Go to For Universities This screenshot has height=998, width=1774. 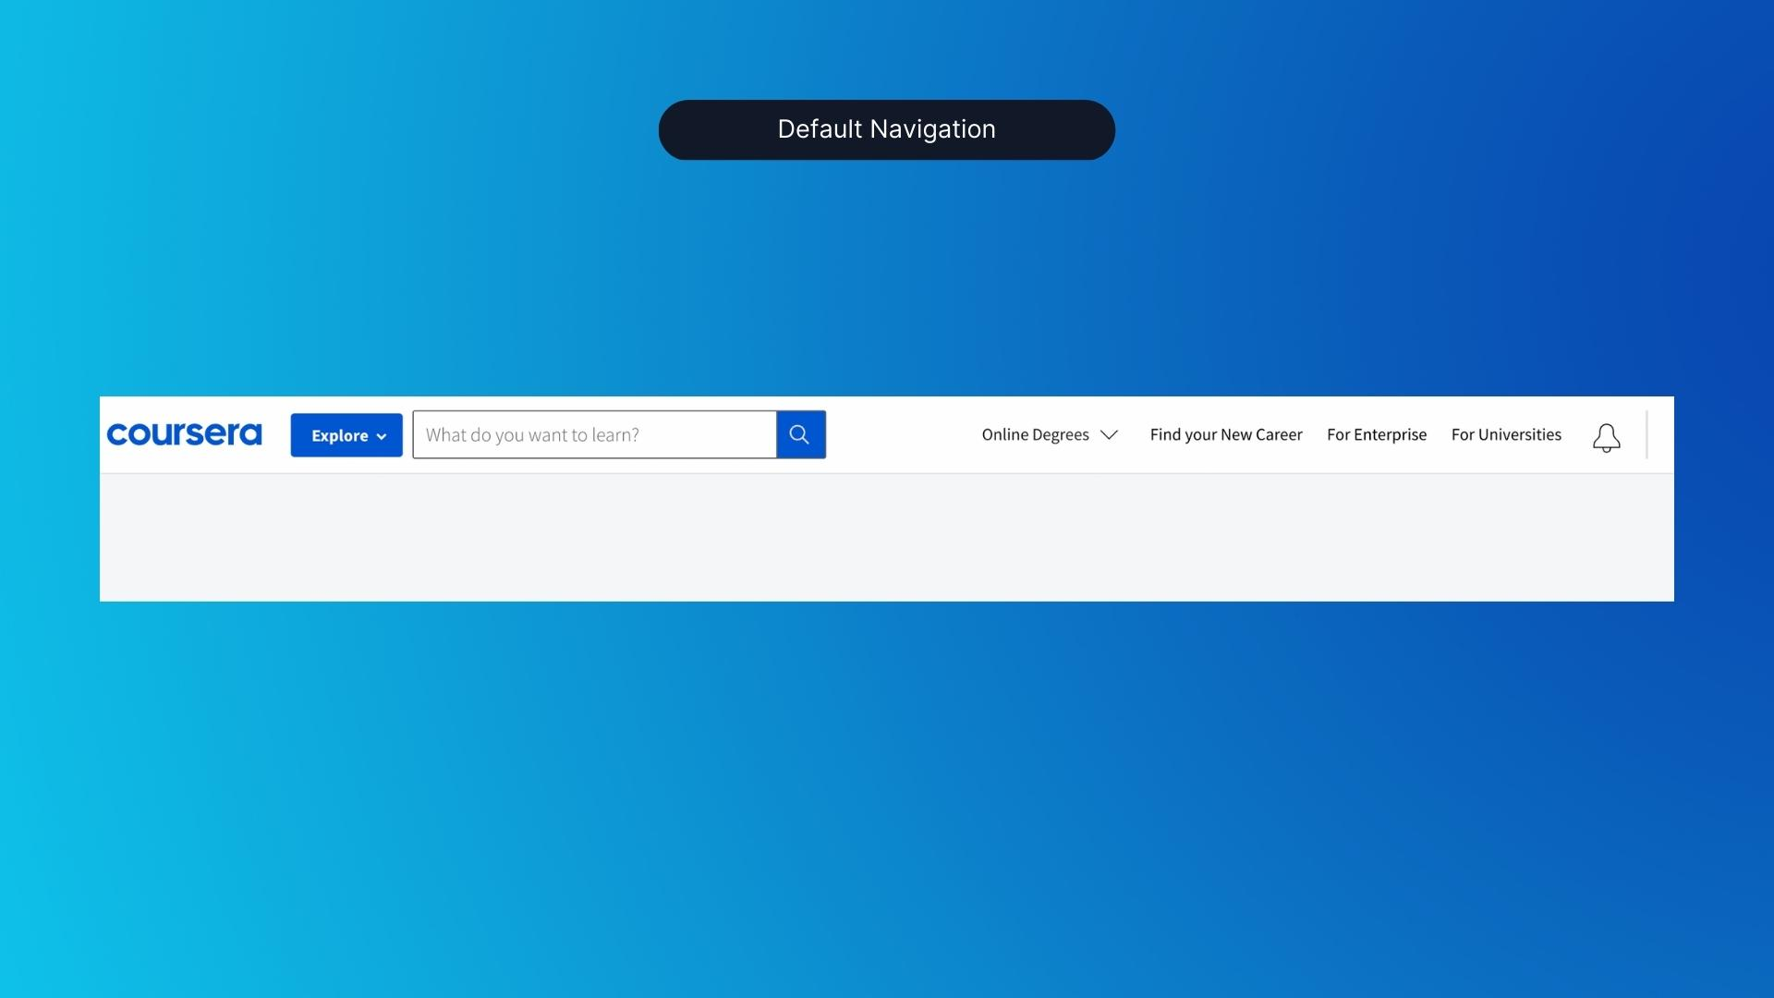click(x=1506, y=434)
